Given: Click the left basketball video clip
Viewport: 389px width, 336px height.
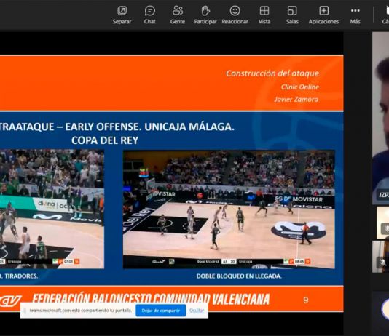Looking at the screenshot, I should pos(52,209).
